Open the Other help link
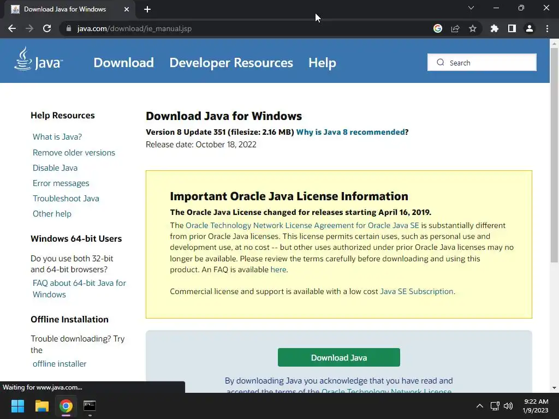Screen dimensions: 559x419 click(52, 214)
